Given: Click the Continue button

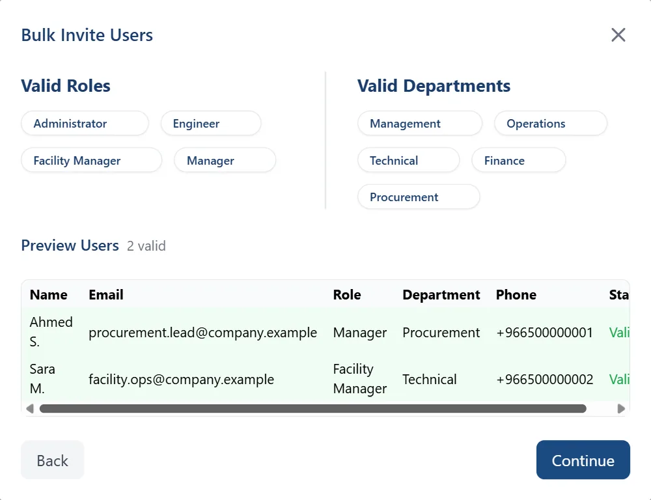Looking at the screenshot, I should click(583, 460).
